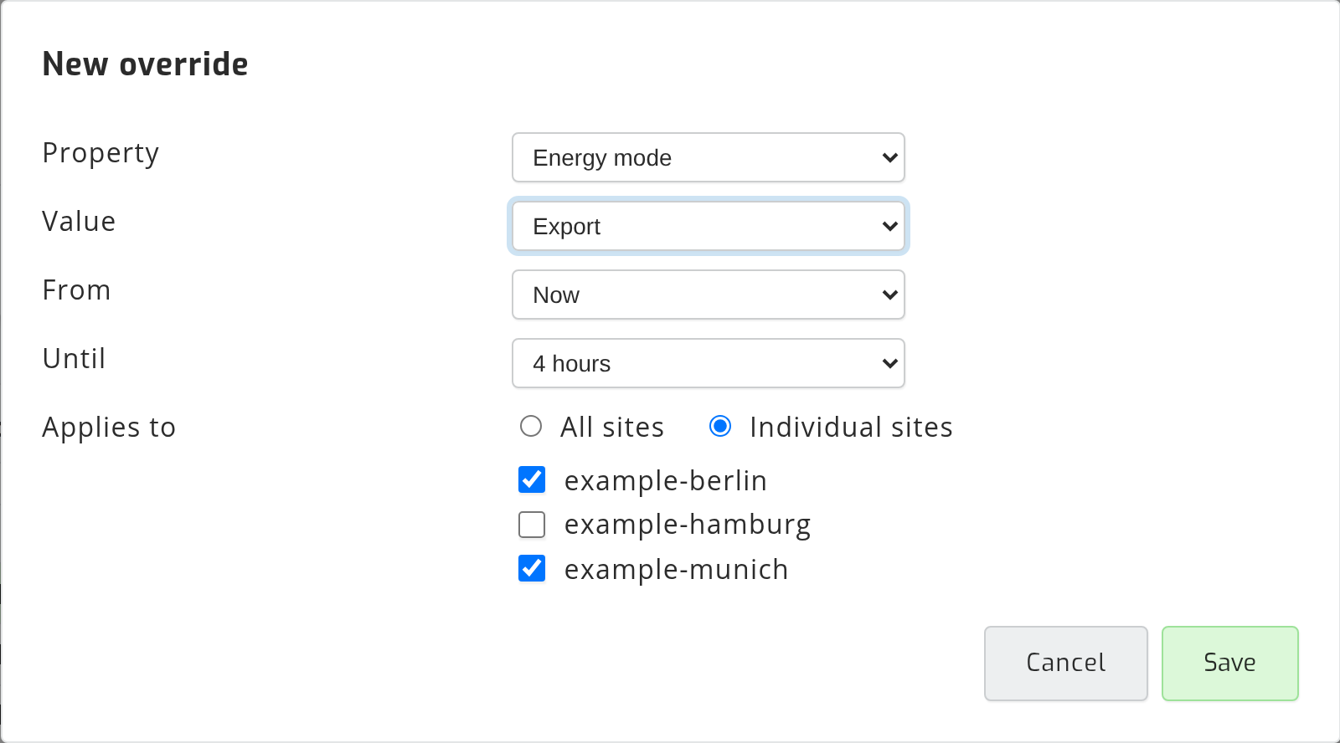Check the example-hamburg checkbox
This screenshot has height=743, width=1340.
pos(532,525)
